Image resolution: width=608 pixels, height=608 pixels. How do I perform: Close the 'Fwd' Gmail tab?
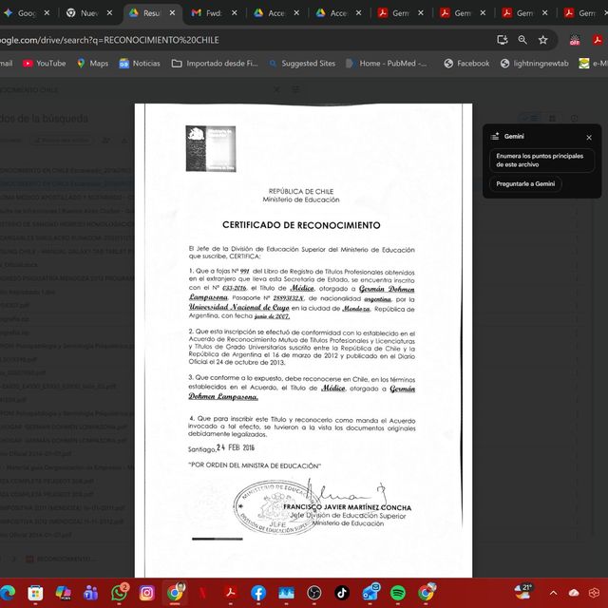(235, 12)
